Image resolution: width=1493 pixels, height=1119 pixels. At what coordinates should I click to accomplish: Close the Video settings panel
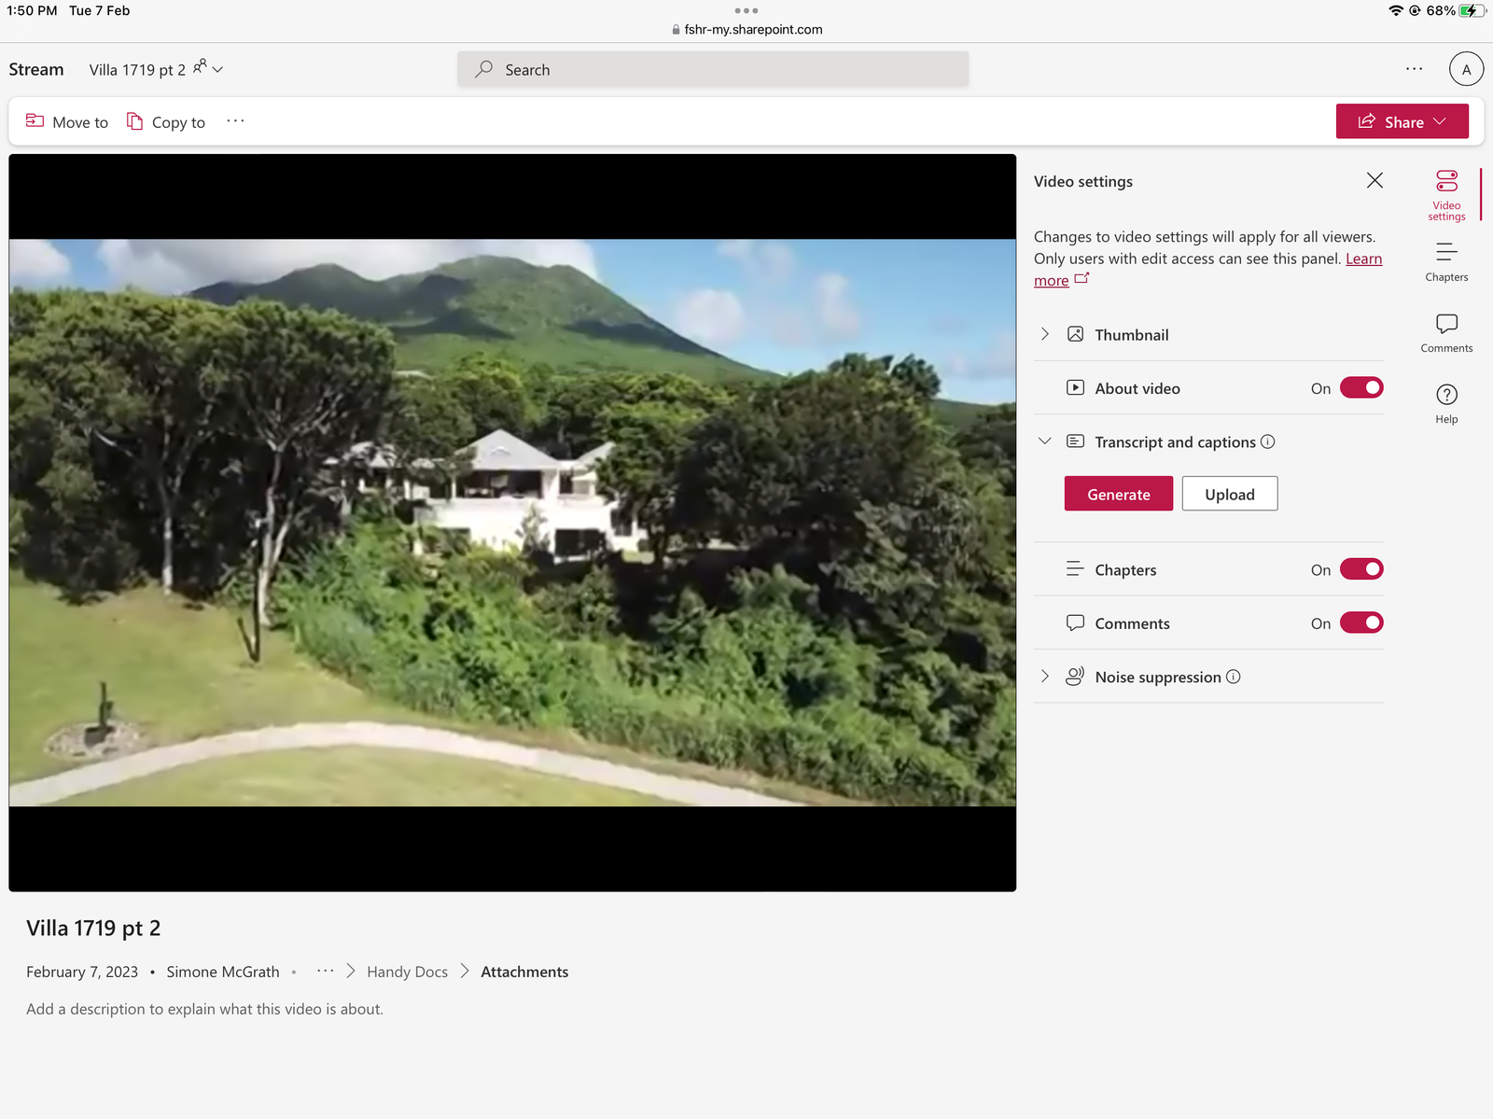coord(1374,180)
